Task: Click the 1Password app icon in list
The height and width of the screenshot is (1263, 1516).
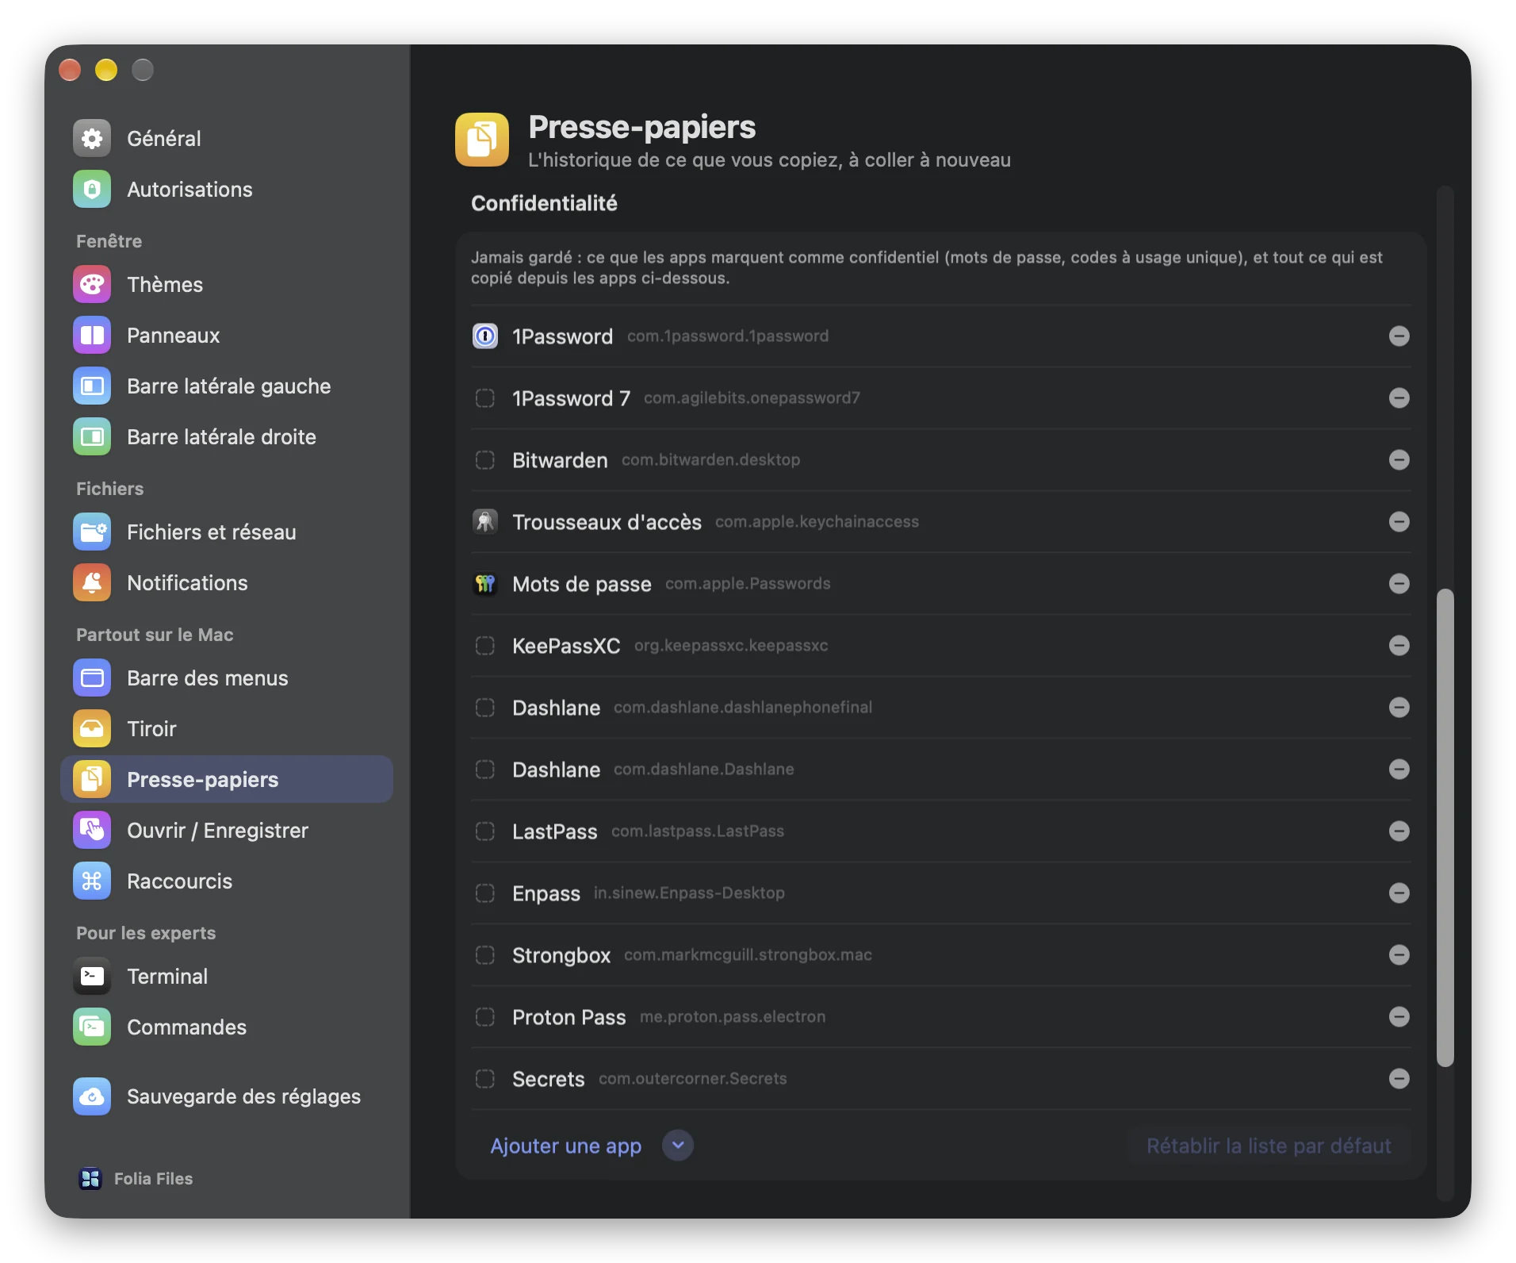Action: 485,336
